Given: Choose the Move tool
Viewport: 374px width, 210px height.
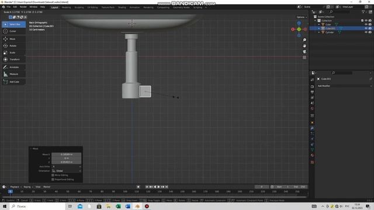Looking at the screenshot, I should click(x=14, y=39).
